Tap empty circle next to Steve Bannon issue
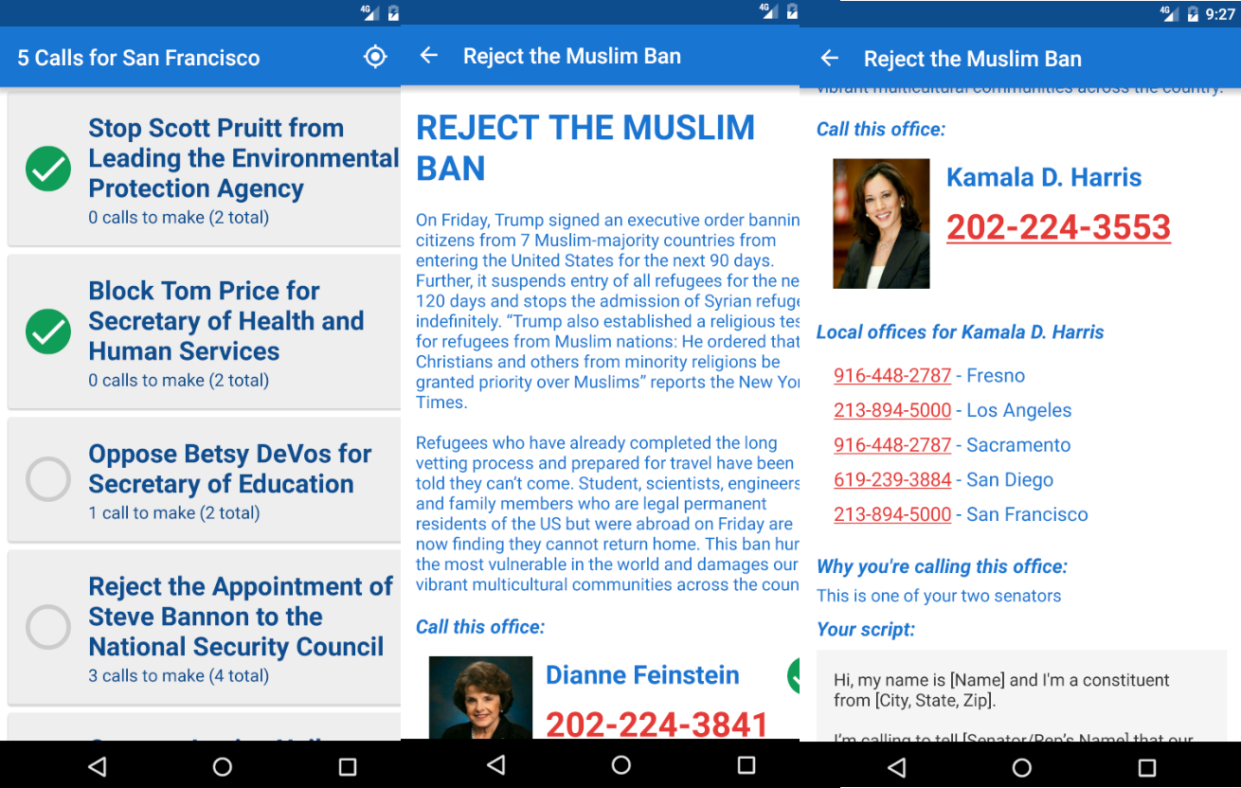Viewport: 1241px width, 788px height. click(48, 627)
